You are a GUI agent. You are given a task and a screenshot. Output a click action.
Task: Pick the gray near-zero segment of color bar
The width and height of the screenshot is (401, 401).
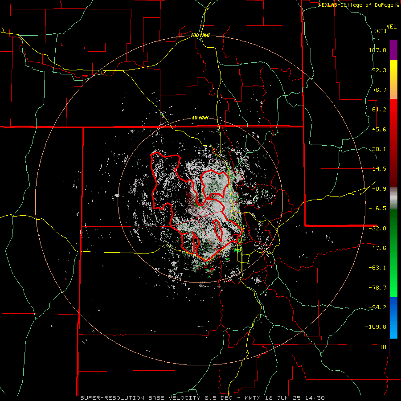[393, 198]
